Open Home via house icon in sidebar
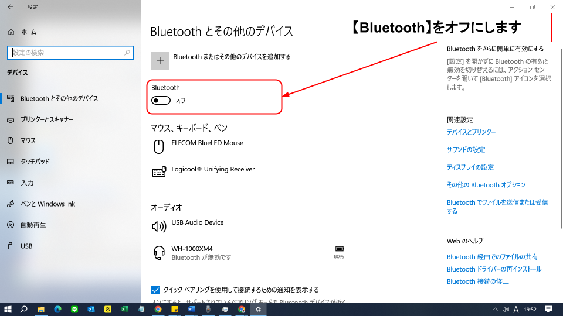This screenshot has height=316, width=563. click(x=11, y=32)
